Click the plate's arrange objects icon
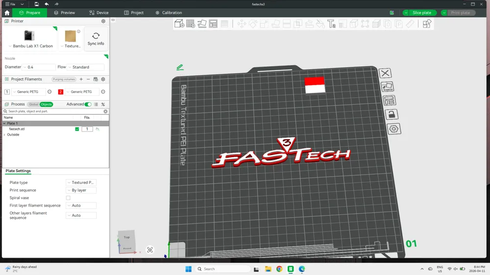490x275 pixels. pyautogui.click(x=390, y=100)
